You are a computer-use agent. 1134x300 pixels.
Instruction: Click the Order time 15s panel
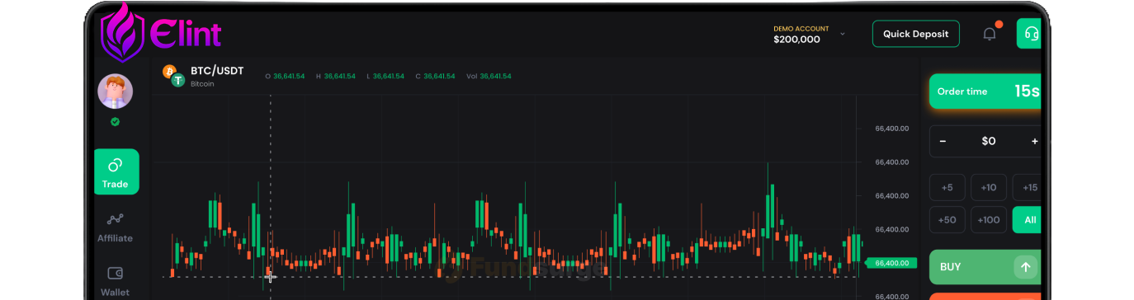pos(985,91)
